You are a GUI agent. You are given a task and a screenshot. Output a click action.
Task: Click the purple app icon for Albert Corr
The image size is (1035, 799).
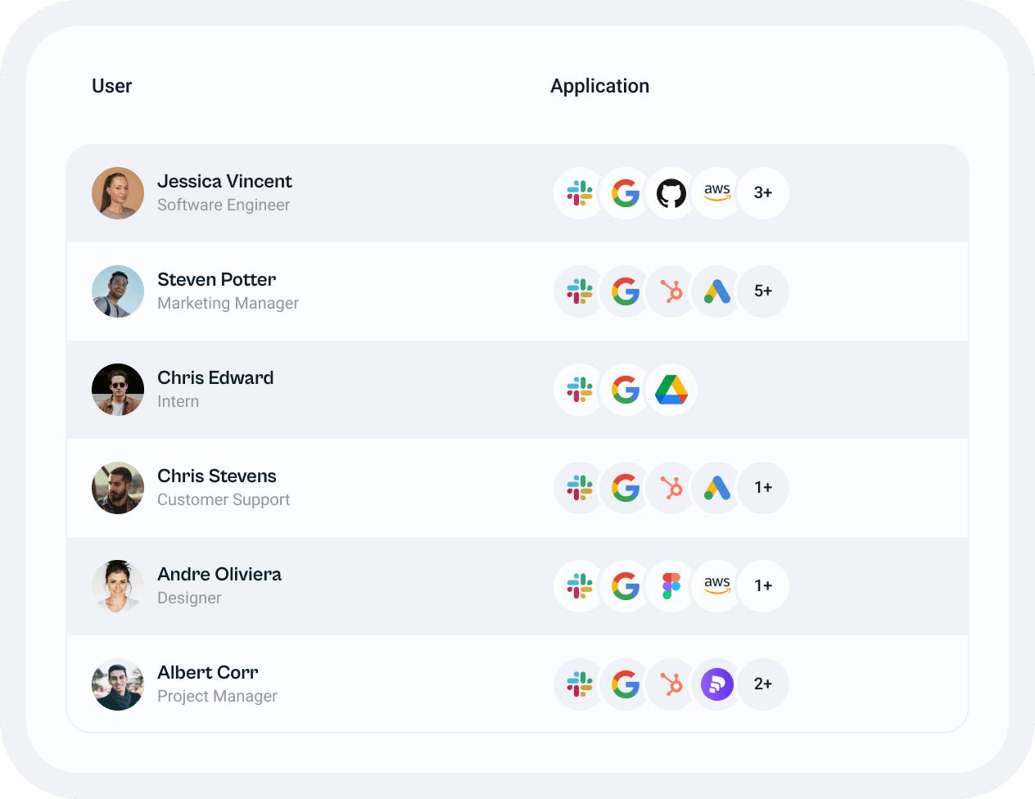click(717, 684)
